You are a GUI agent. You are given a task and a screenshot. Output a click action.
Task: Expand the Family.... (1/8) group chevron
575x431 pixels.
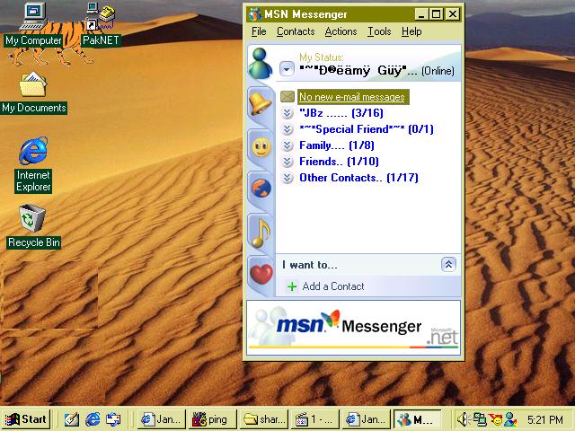[287, 145]
